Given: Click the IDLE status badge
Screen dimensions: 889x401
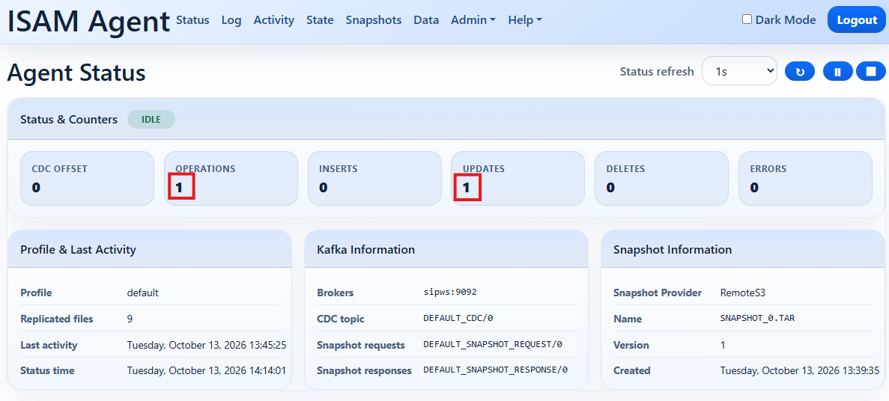Looking at the screenshot, I should [x=151, y=120].
